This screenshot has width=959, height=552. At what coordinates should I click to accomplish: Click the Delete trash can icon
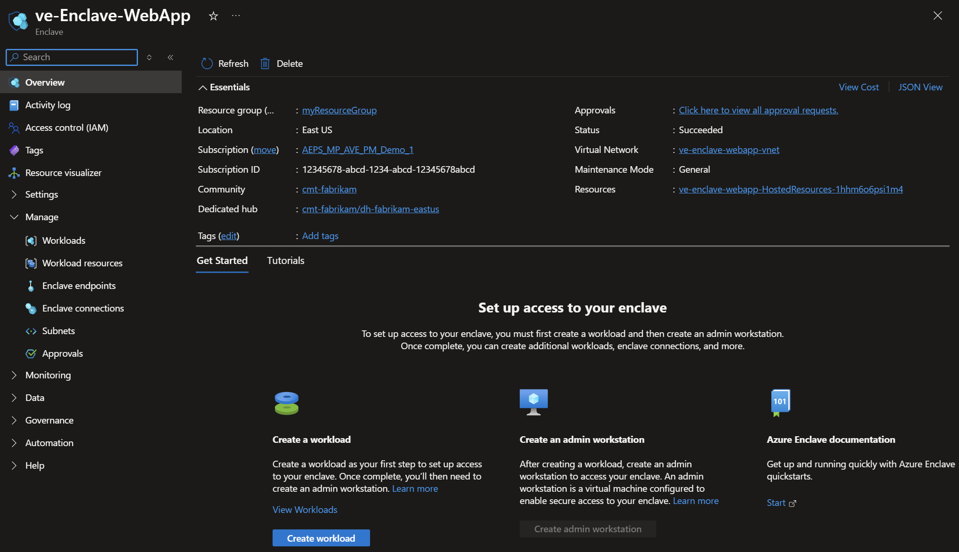tap(265, 64)
